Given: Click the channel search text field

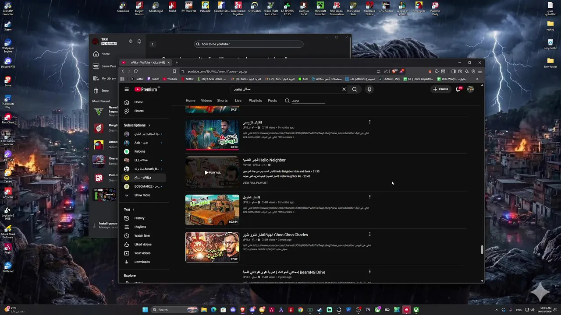Looking at the screenshot, I should pos(308,101).
